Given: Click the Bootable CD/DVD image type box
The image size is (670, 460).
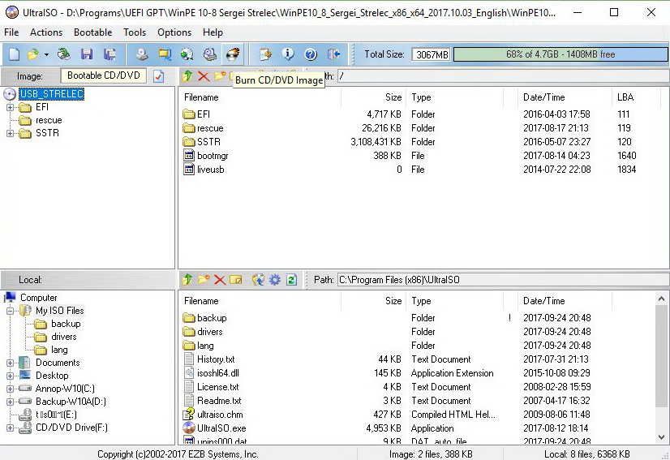Looking at the screenshot, I should [x=103, y=75].
